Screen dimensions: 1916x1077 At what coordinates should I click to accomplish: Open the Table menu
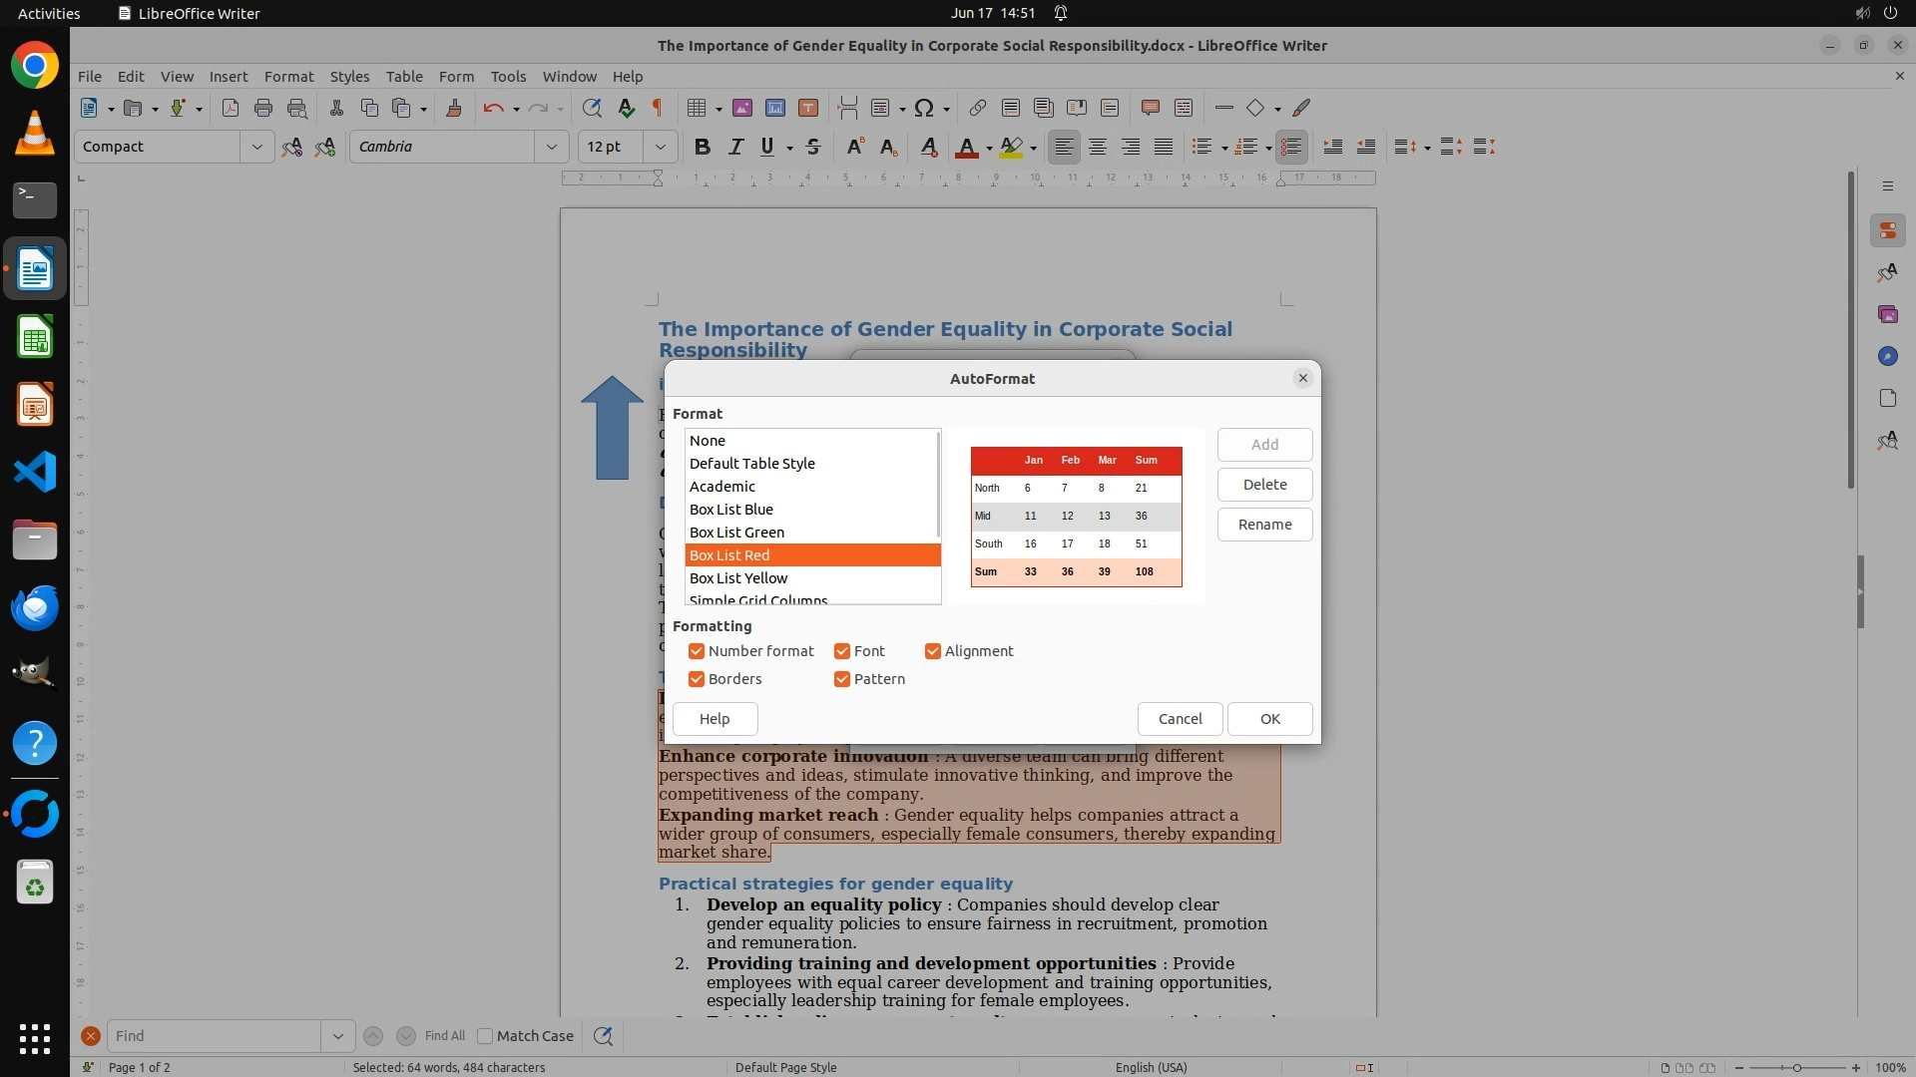click(x=404, y=76)
